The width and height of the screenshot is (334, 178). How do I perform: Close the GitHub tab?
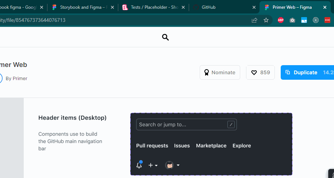(x=254, y=7)
